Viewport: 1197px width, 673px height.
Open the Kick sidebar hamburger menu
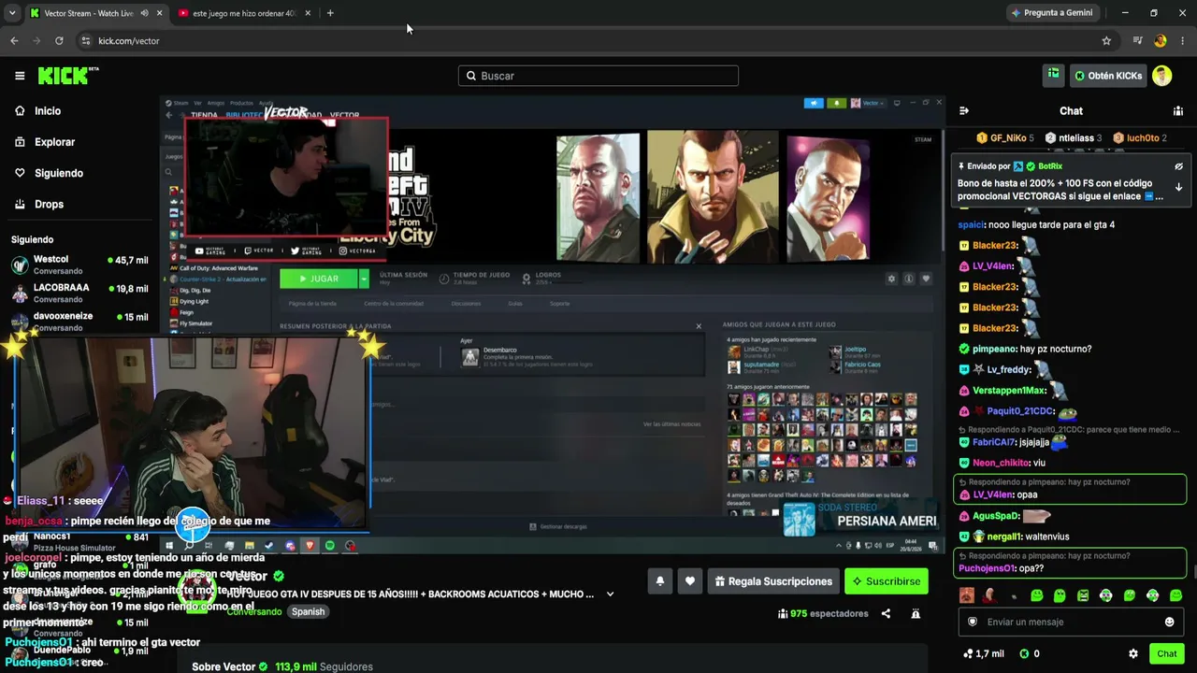[20, 76]
